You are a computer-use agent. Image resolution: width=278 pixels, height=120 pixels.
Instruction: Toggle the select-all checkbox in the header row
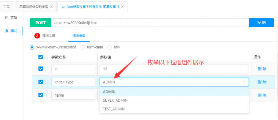[41, 57]
